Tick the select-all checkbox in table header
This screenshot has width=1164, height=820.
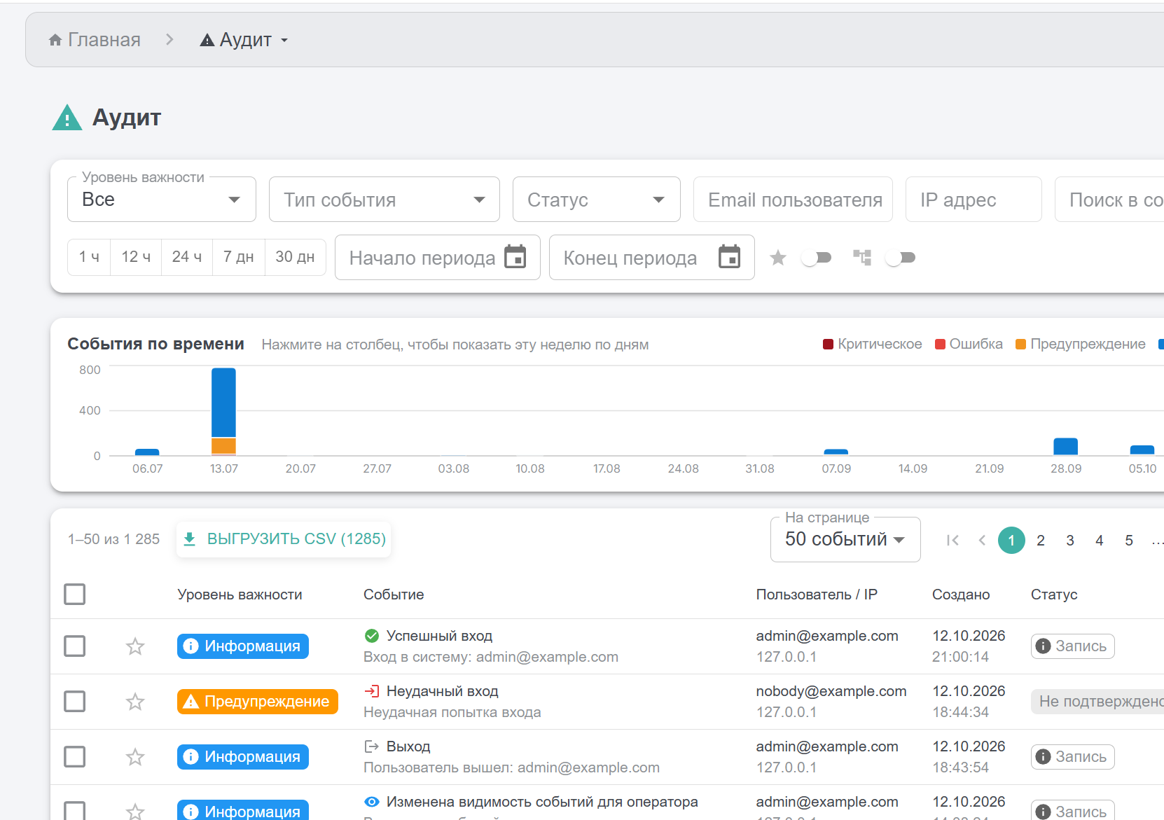(75, 595)
